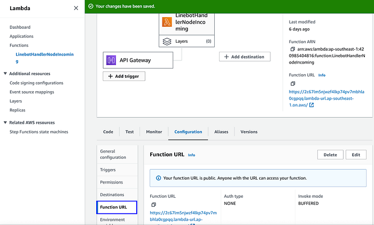The height and width of the screenshot is (225, 374).
Task: Click the Invoke mode value BUFFERED
Action: click(x=308, y=203)
